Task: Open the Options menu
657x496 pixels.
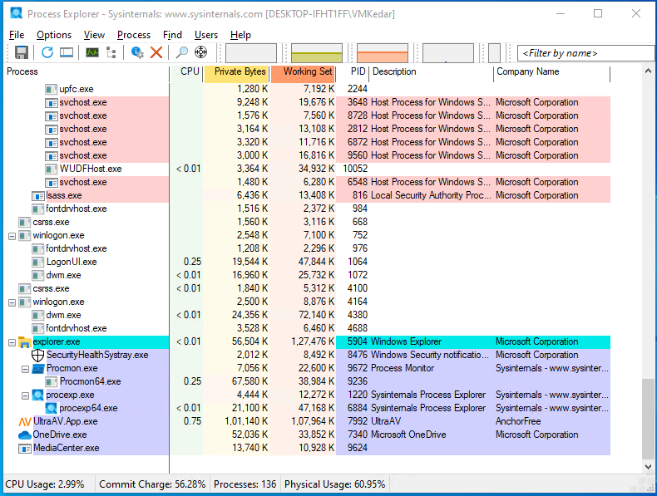Action: click(54, 35)
